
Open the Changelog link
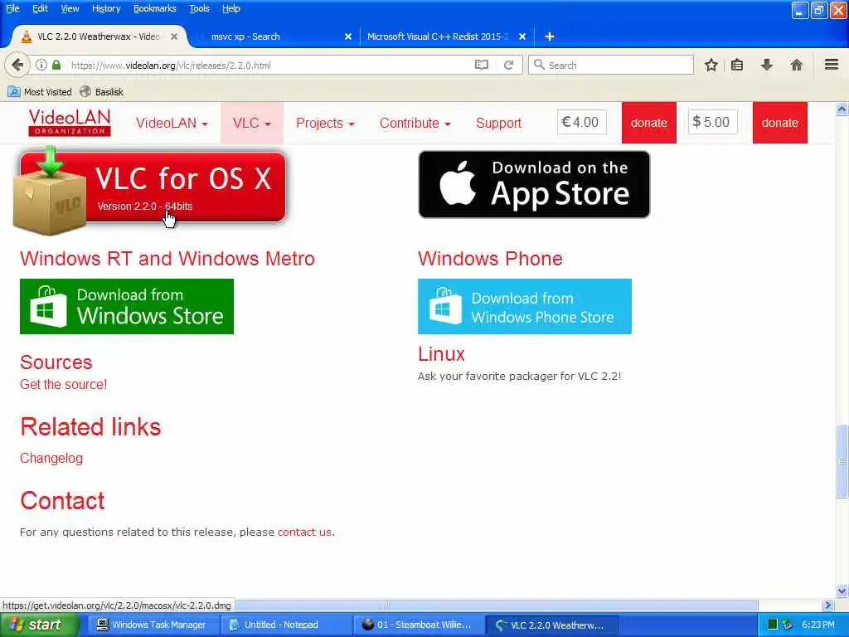[51, 458]
